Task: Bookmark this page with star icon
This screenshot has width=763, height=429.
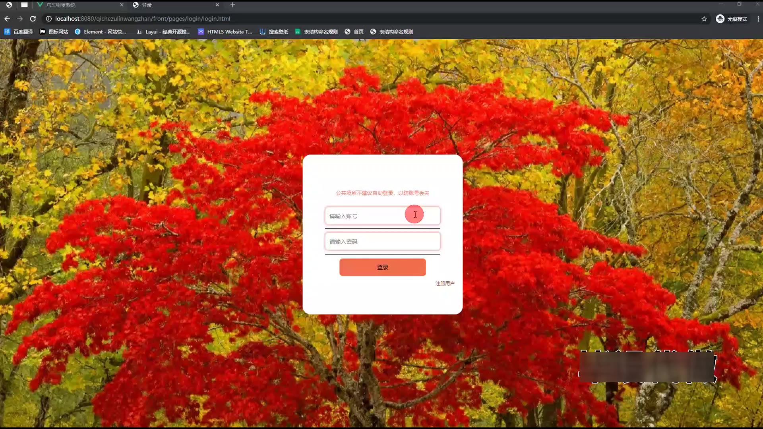Action: (704, 19)
